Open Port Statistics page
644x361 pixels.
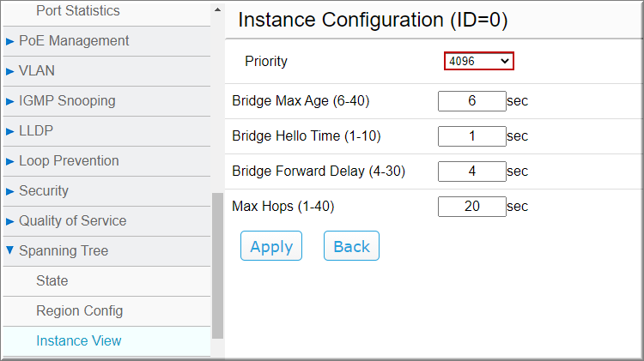[77, 11]
